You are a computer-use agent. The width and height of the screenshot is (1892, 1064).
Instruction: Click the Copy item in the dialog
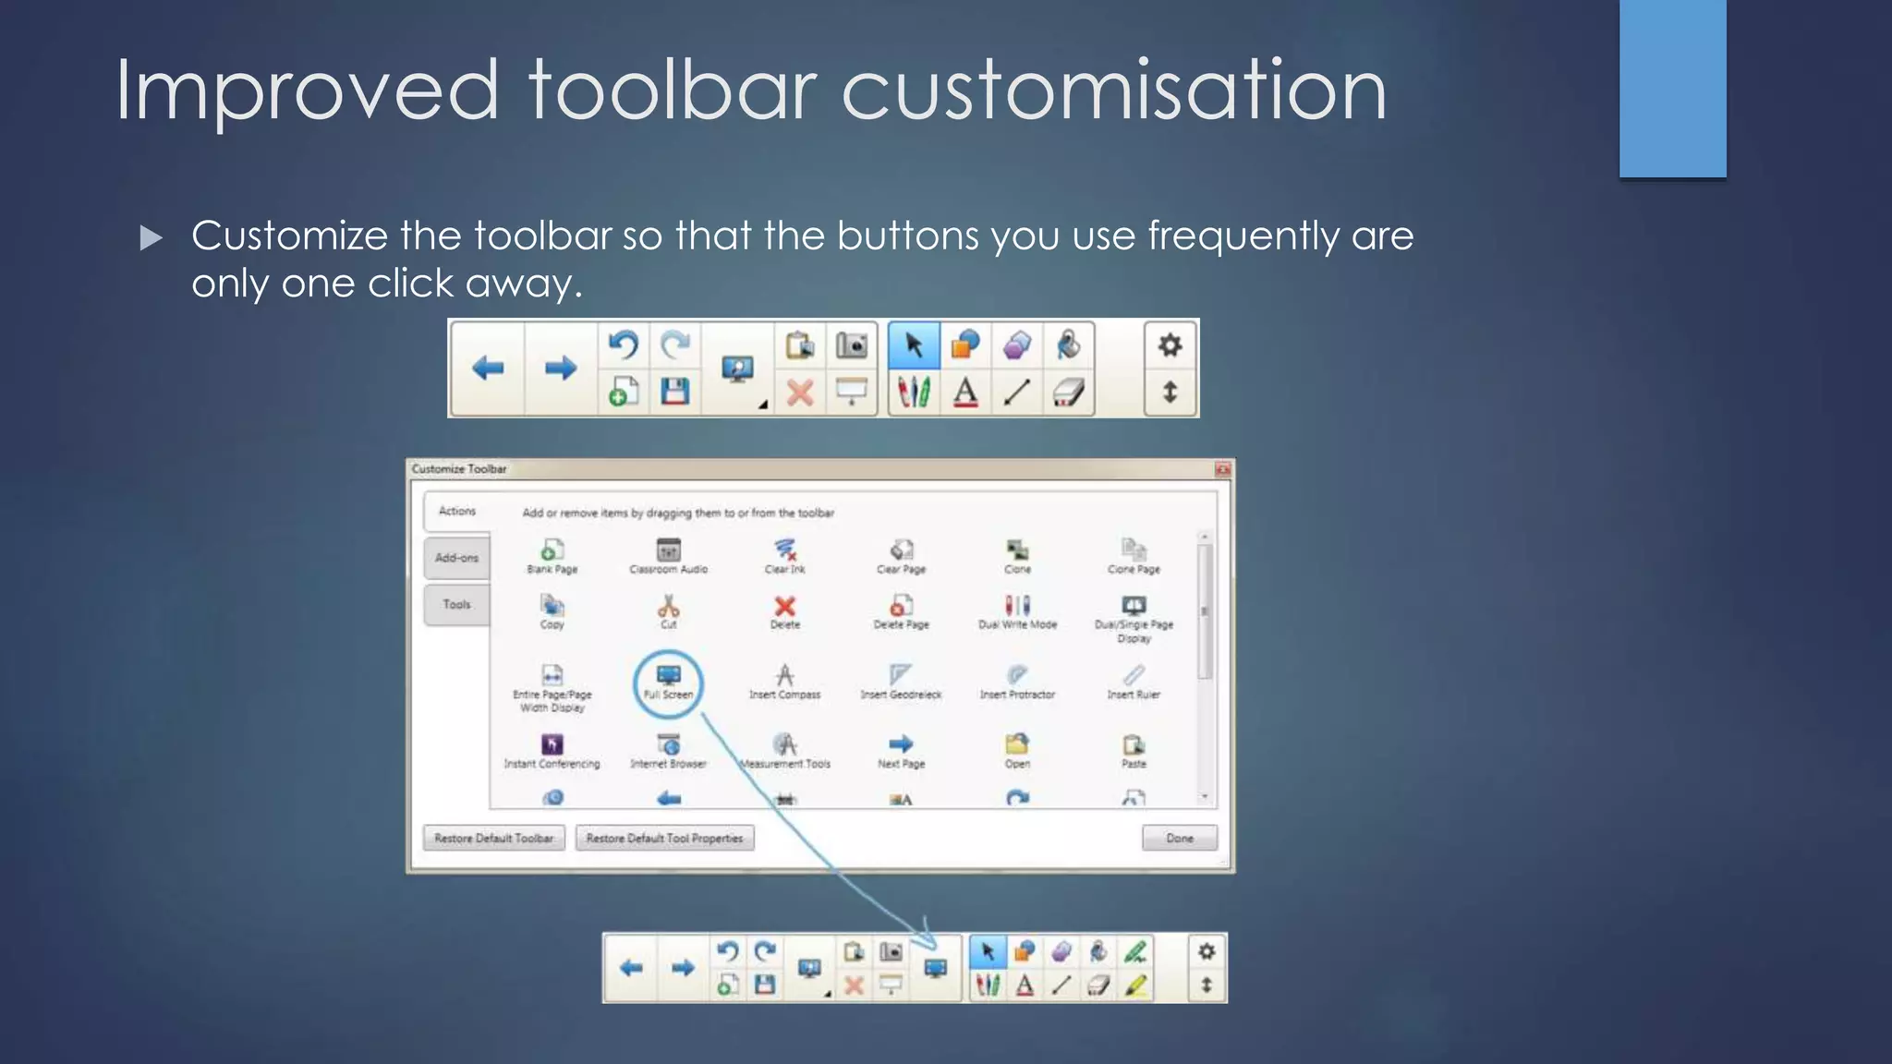[x=552, y=612]
